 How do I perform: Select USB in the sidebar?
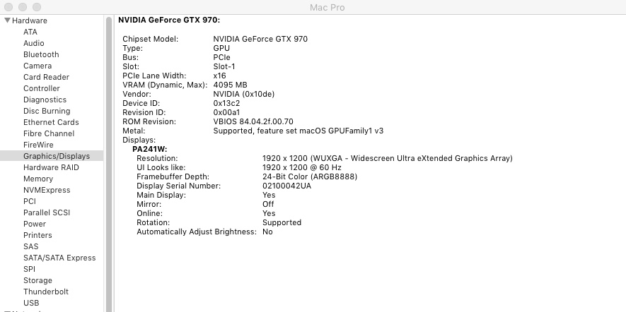pos(31,303)
